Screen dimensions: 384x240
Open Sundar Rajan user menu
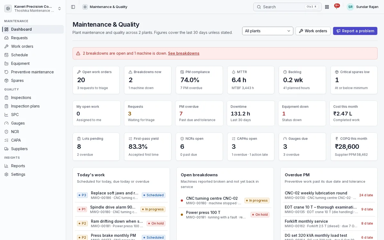pyautogui.click(x=363, y=7)
